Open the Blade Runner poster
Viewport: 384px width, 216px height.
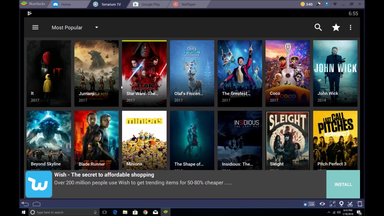96,140
